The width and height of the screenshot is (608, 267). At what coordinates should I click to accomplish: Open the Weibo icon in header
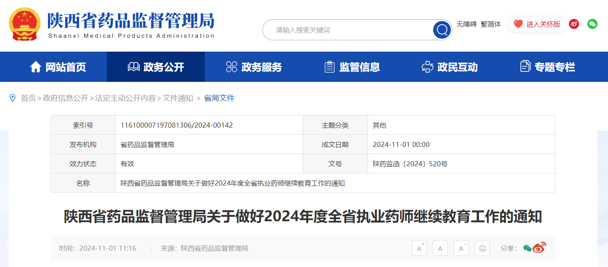pyautogui.click(x=574, y=24)
